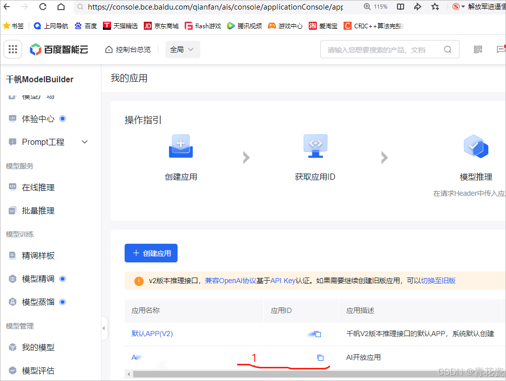Go to 控制台总览

pyautogui.click(x=128, y=49)
